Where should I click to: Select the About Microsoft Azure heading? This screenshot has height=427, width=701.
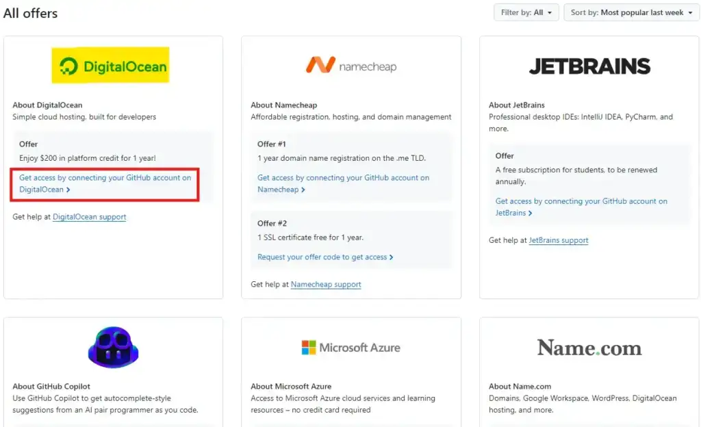tap(292, 387)
